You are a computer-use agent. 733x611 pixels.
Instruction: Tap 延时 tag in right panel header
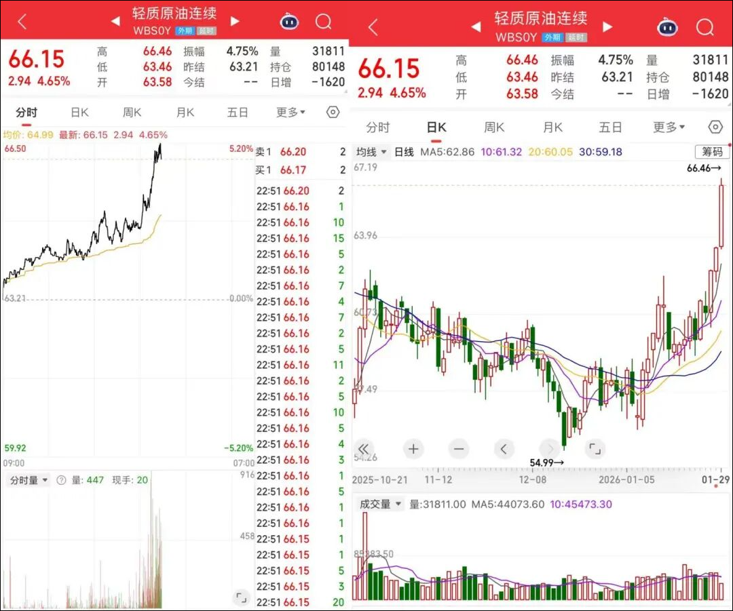(578, 37)
